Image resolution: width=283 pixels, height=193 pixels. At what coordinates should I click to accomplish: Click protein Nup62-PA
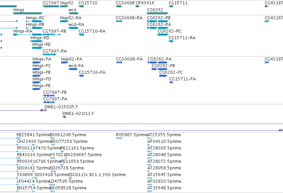(65, 62)
